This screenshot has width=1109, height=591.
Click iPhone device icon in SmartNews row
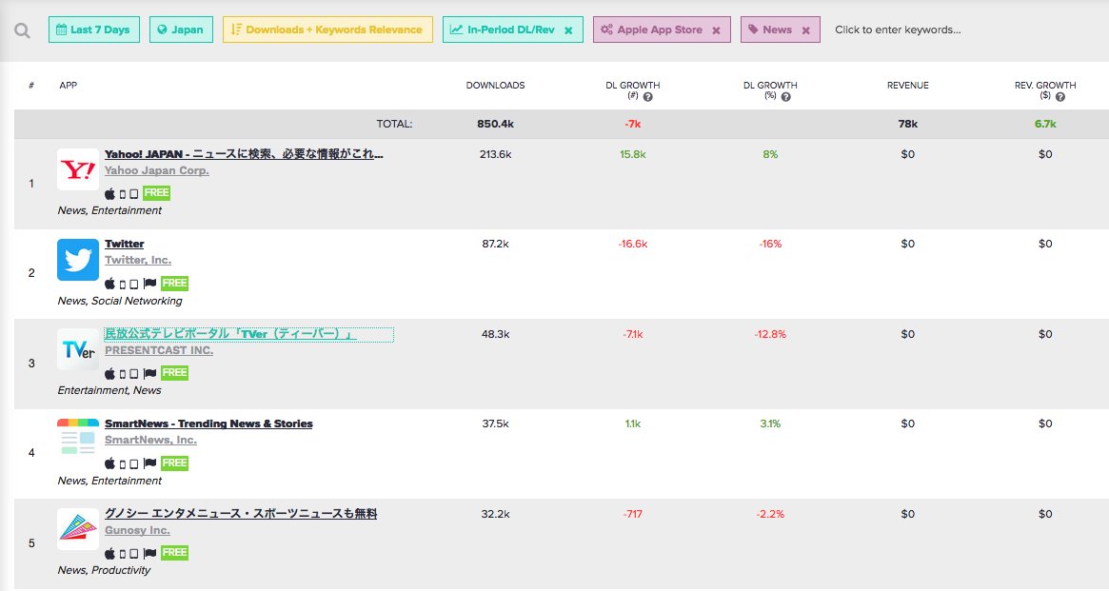[x=123, y=463]
